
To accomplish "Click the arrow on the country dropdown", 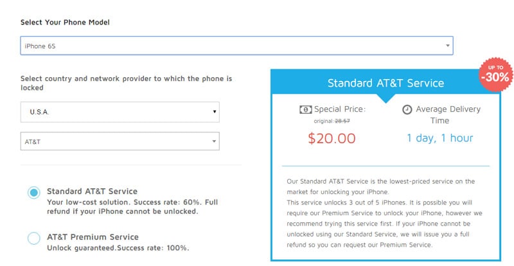I will pyautogui.click(x=215, y=112).
